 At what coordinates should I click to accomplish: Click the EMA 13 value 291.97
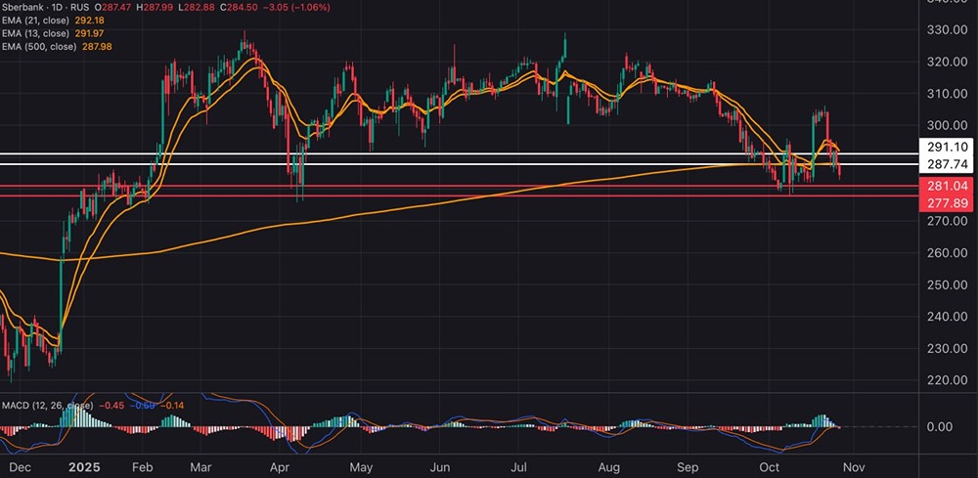[x=89, y=33]
